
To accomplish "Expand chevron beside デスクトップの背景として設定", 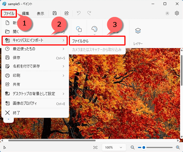I will pos(63,94).
